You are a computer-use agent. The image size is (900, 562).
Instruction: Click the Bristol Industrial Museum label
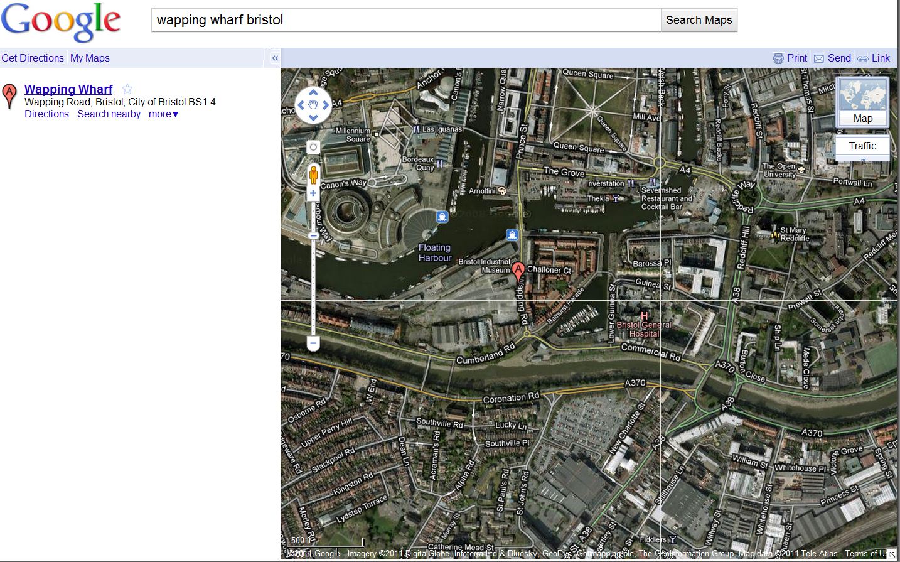(x=485, y=266)
